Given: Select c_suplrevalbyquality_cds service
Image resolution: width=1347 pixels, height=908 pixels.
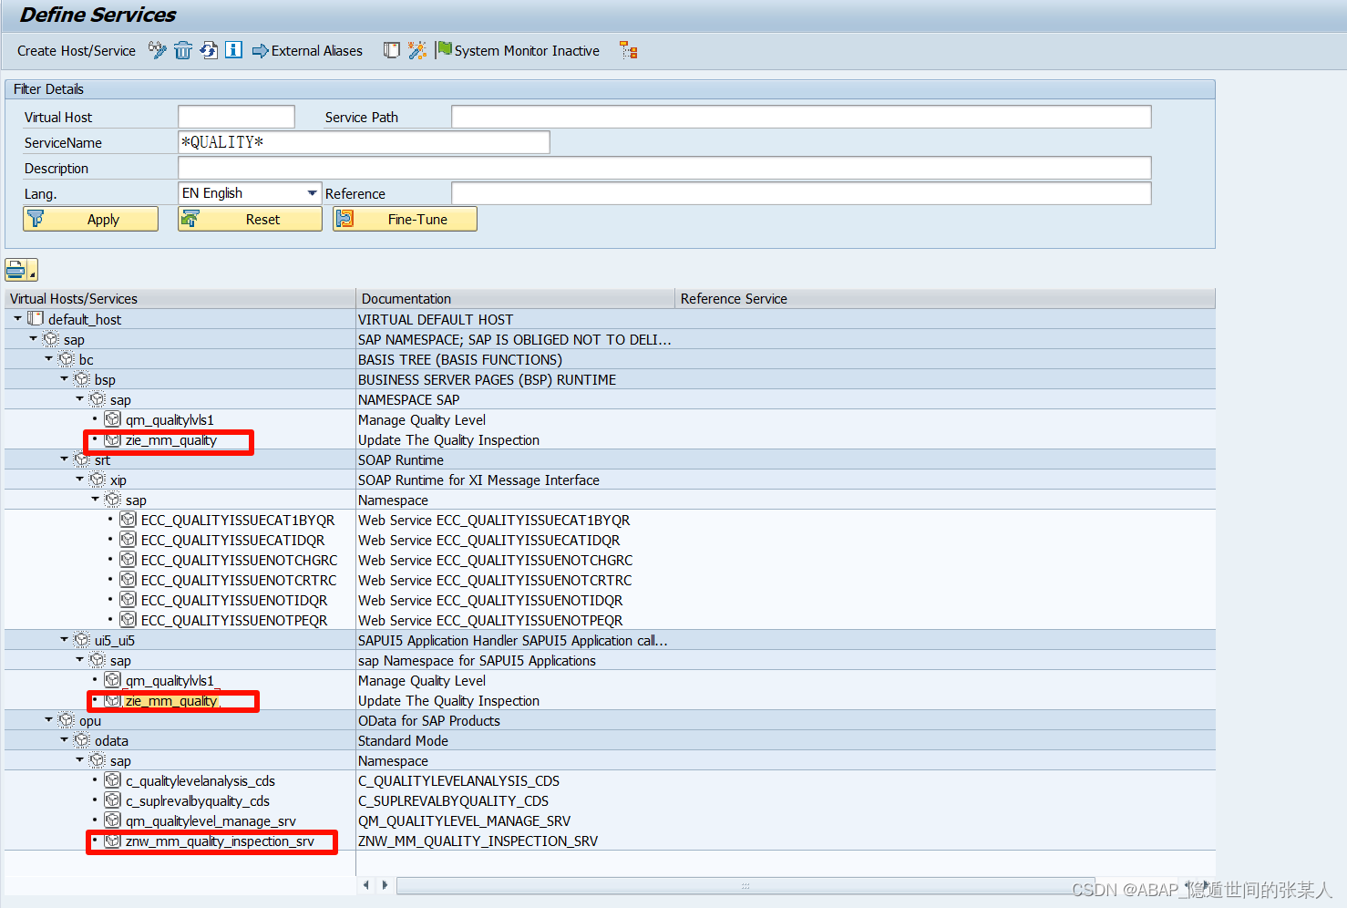Looking at the screenshot, I should click(198, 801).
